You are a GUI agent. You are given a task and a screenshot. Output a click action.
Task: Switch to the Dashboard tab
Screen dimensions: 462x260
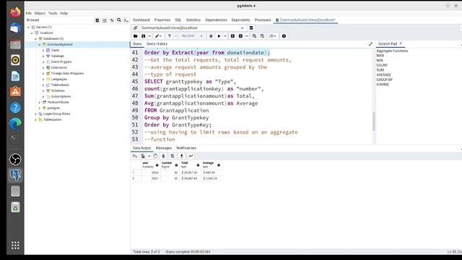(x=141, y=20)
